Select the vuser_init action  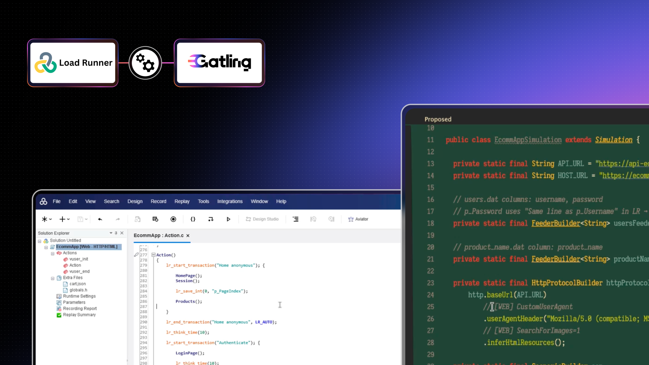click(78, 259)
